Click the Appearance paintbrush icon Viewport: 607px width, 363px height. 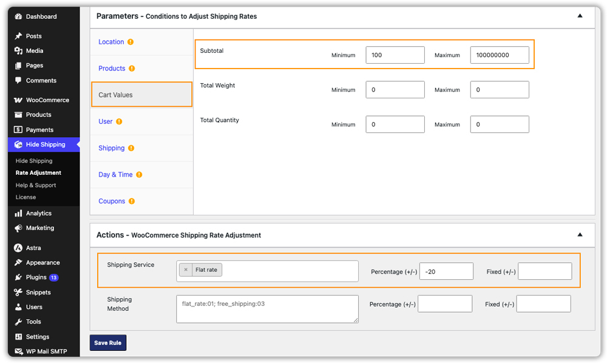pos(18,262)
